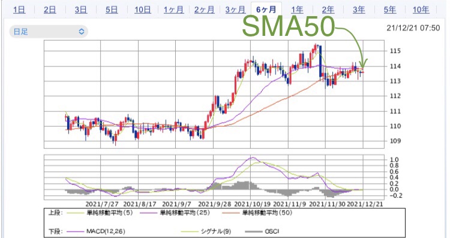
Task: Open the 3日 chart period
Action: [81, 10]
